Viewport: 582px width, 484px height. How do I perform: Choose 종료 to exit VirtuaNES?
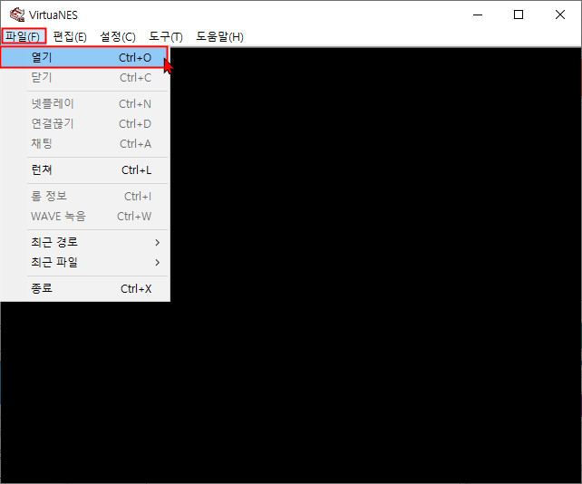pyautogui.click(x=84, y=288)
